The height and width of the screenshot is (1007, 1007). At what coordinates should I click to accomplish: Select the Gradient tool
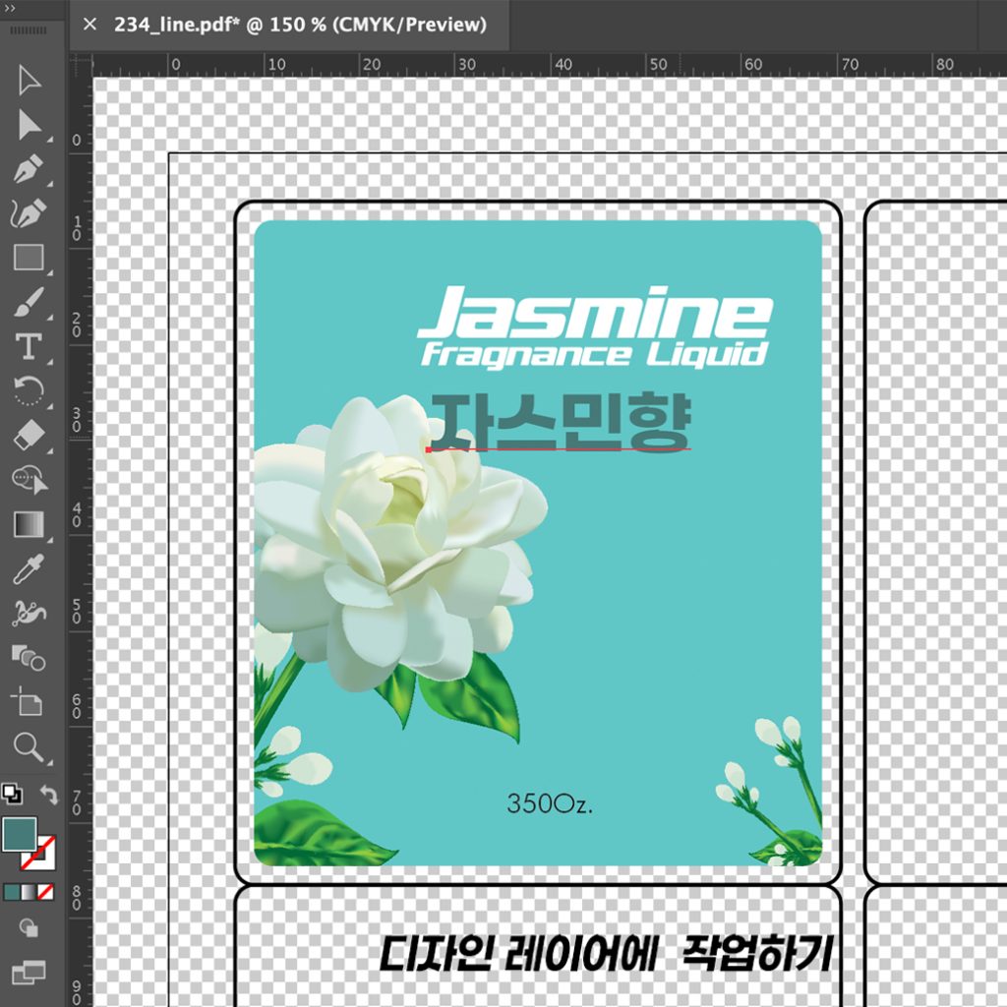(29, 524)
